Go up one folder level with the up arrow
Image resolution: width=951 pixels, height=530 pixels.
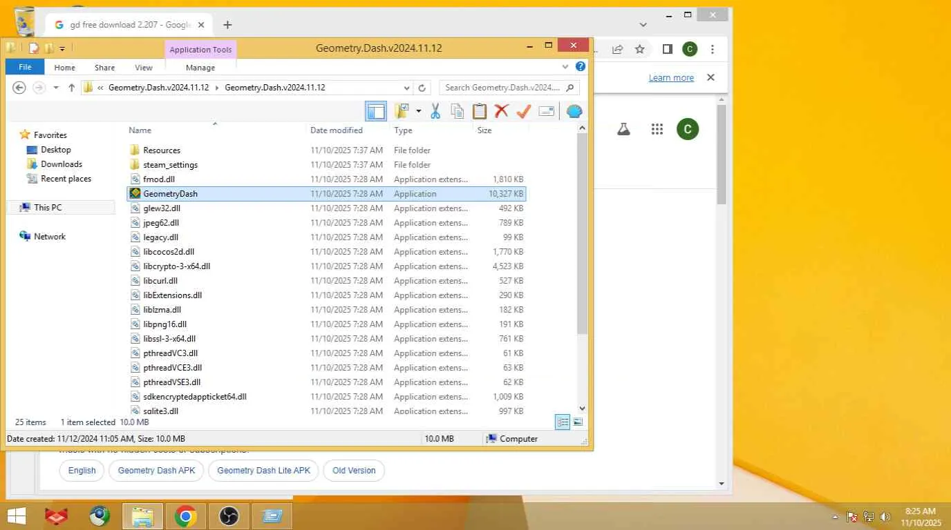click(71, 88)
